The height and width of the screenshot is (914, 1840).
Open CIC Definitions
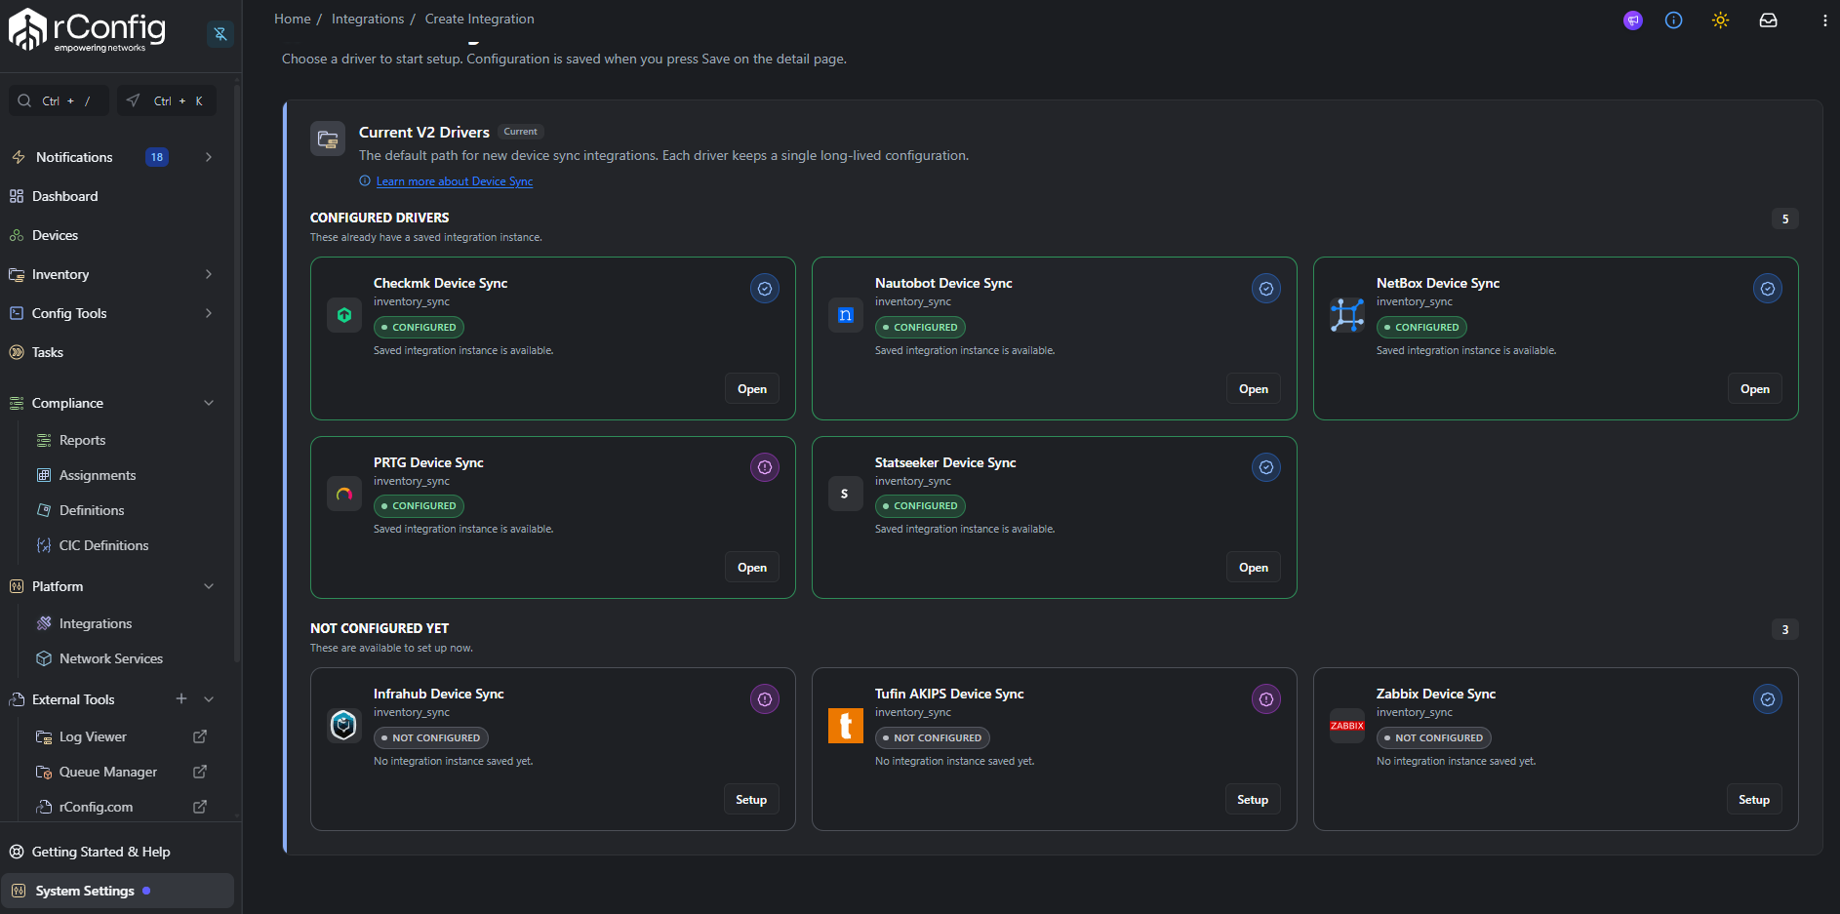tap(103, 545)
